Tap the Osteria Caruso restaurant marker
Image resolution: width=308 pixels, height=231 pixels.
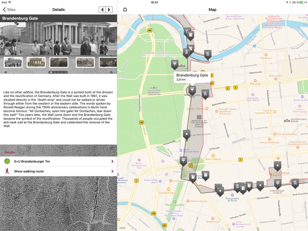[x=197, y=201]
